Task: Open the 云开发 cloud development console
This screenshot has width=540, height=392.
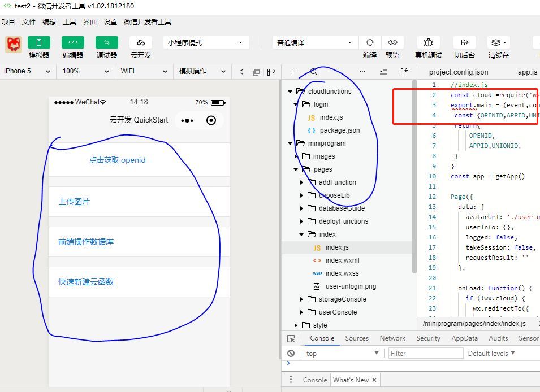Action: (x=140, y=42)
